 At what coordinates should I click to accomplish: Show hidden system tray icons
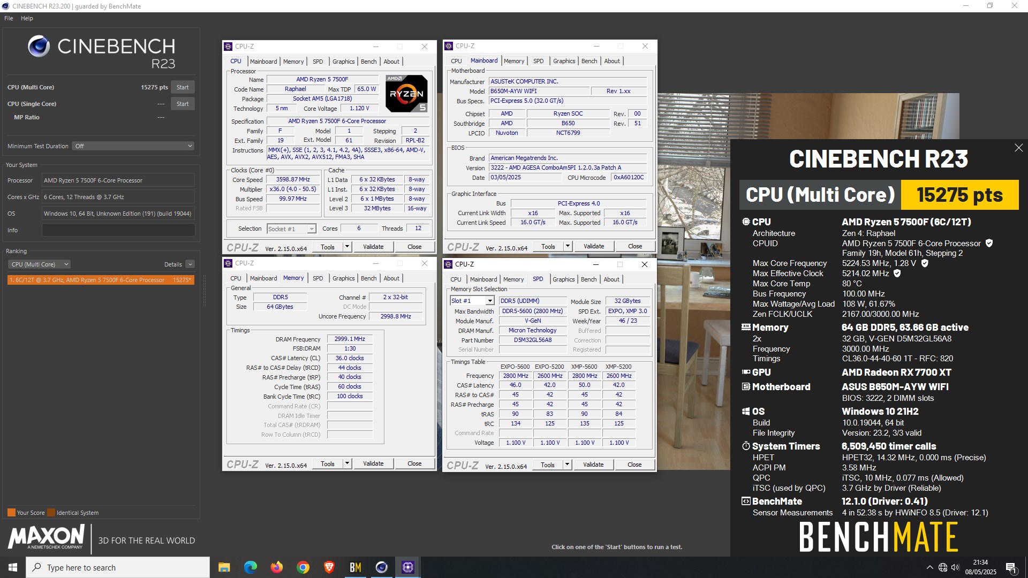(929, 567)
